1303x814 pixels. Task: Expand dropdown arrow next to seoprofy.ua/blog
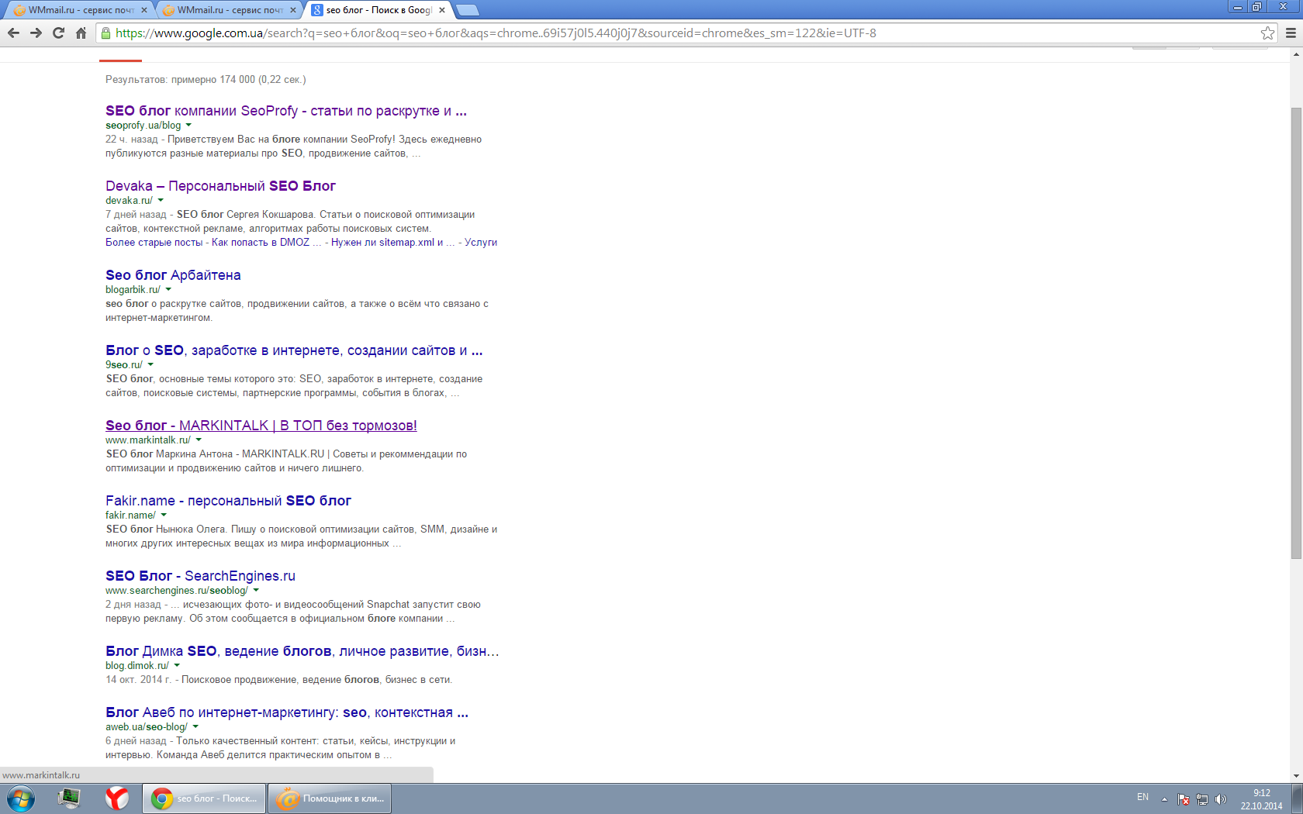pyautogui.click(x=188, y=126)
